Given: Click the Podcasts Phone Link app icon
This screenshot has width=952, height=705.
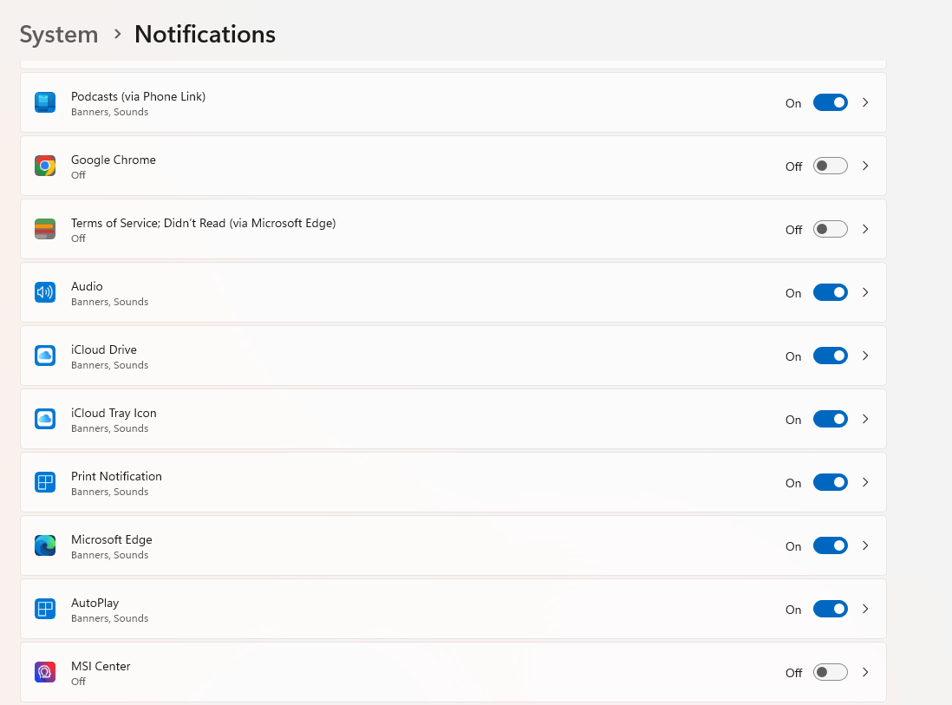Looking at the screenshot, I should click(x=45, y=102).
